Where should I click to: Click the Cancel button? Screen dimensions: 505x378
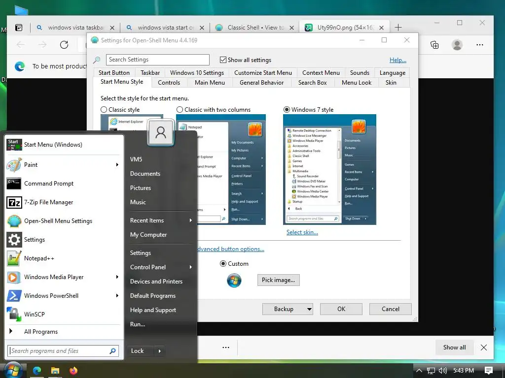[391, 309]
